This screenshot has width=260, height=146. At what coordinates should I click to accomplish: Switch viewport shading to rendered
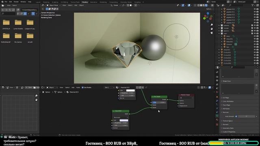click(206, 5)
